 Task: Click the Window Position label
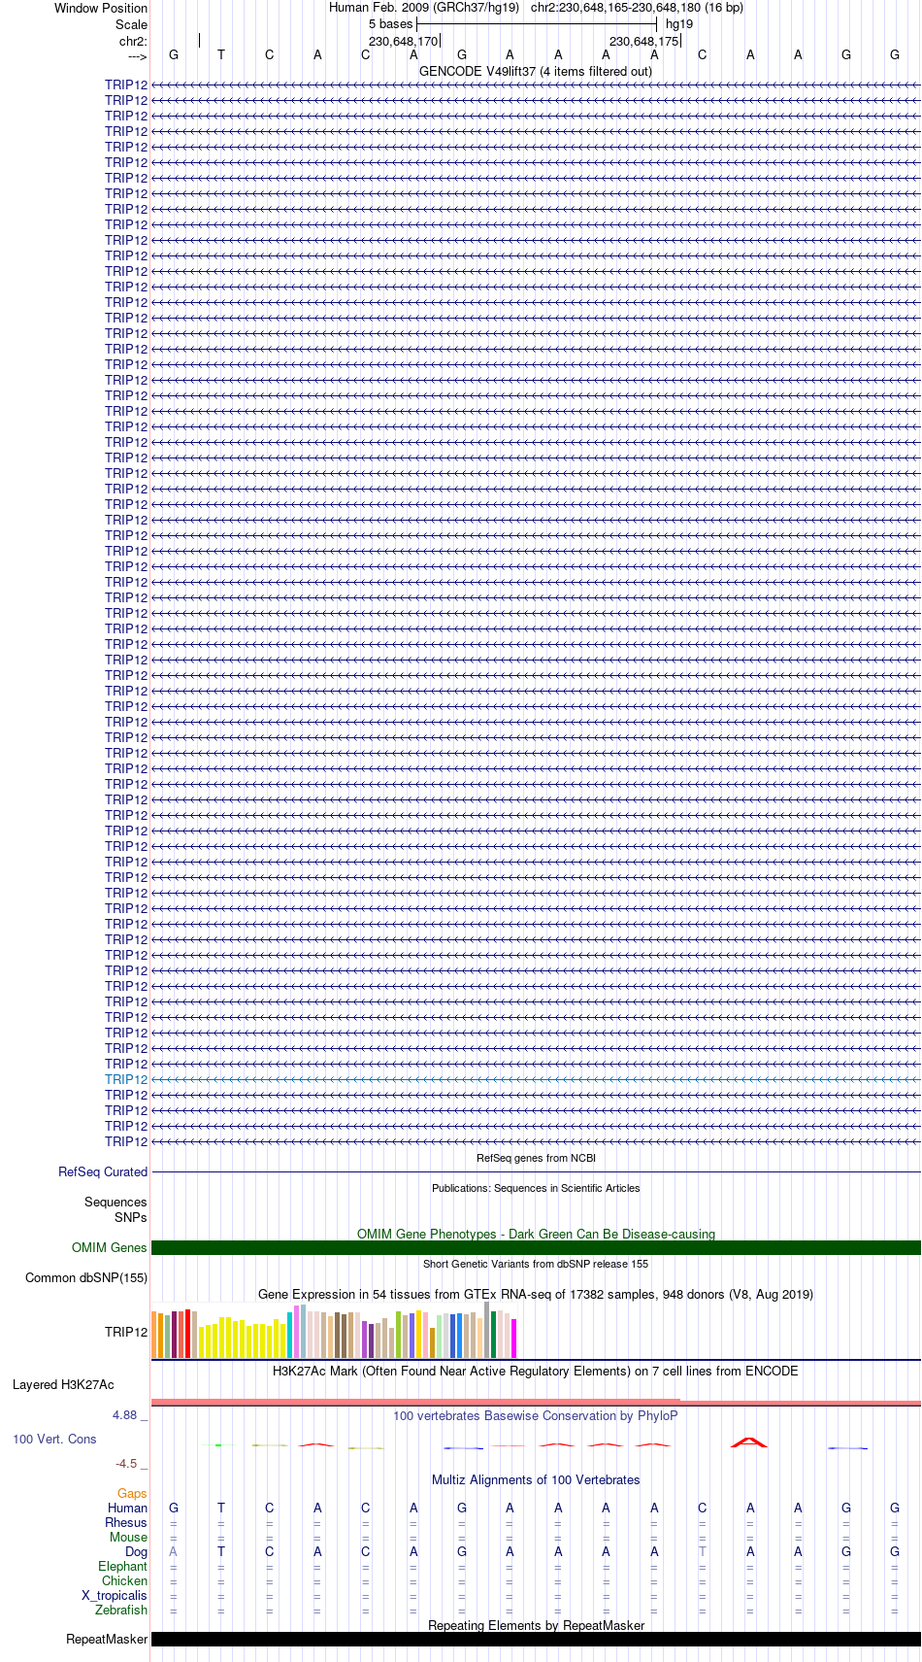(101, 8)
